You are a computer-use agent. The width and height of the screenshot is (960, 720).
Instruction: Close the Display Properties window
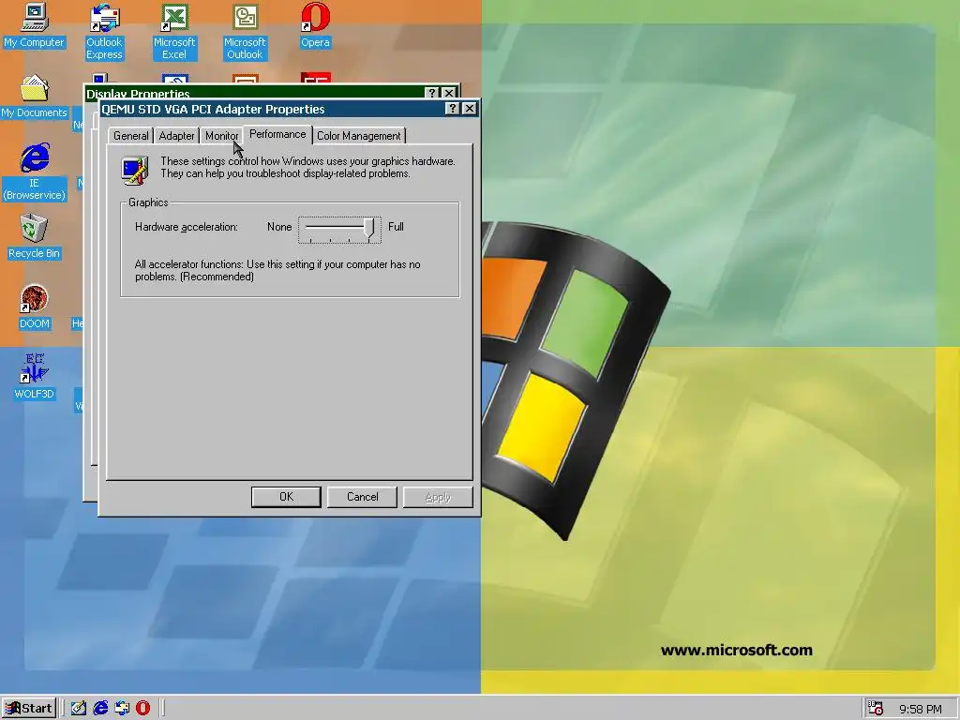449,93
